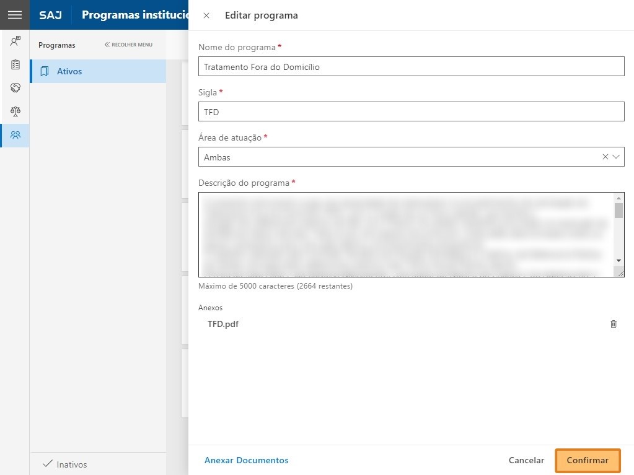Open the person-with-chat sidebar icon
This screenshot has height=475, width=634.
click(x=15, y=41)
